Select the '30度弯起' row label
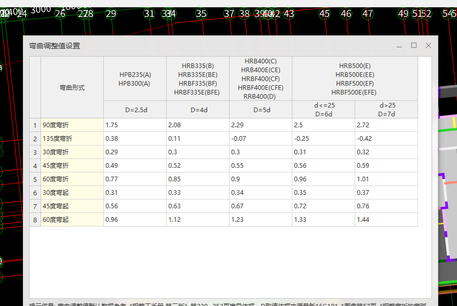This screenshot has width=457, height=306. [x=72, y=193]
